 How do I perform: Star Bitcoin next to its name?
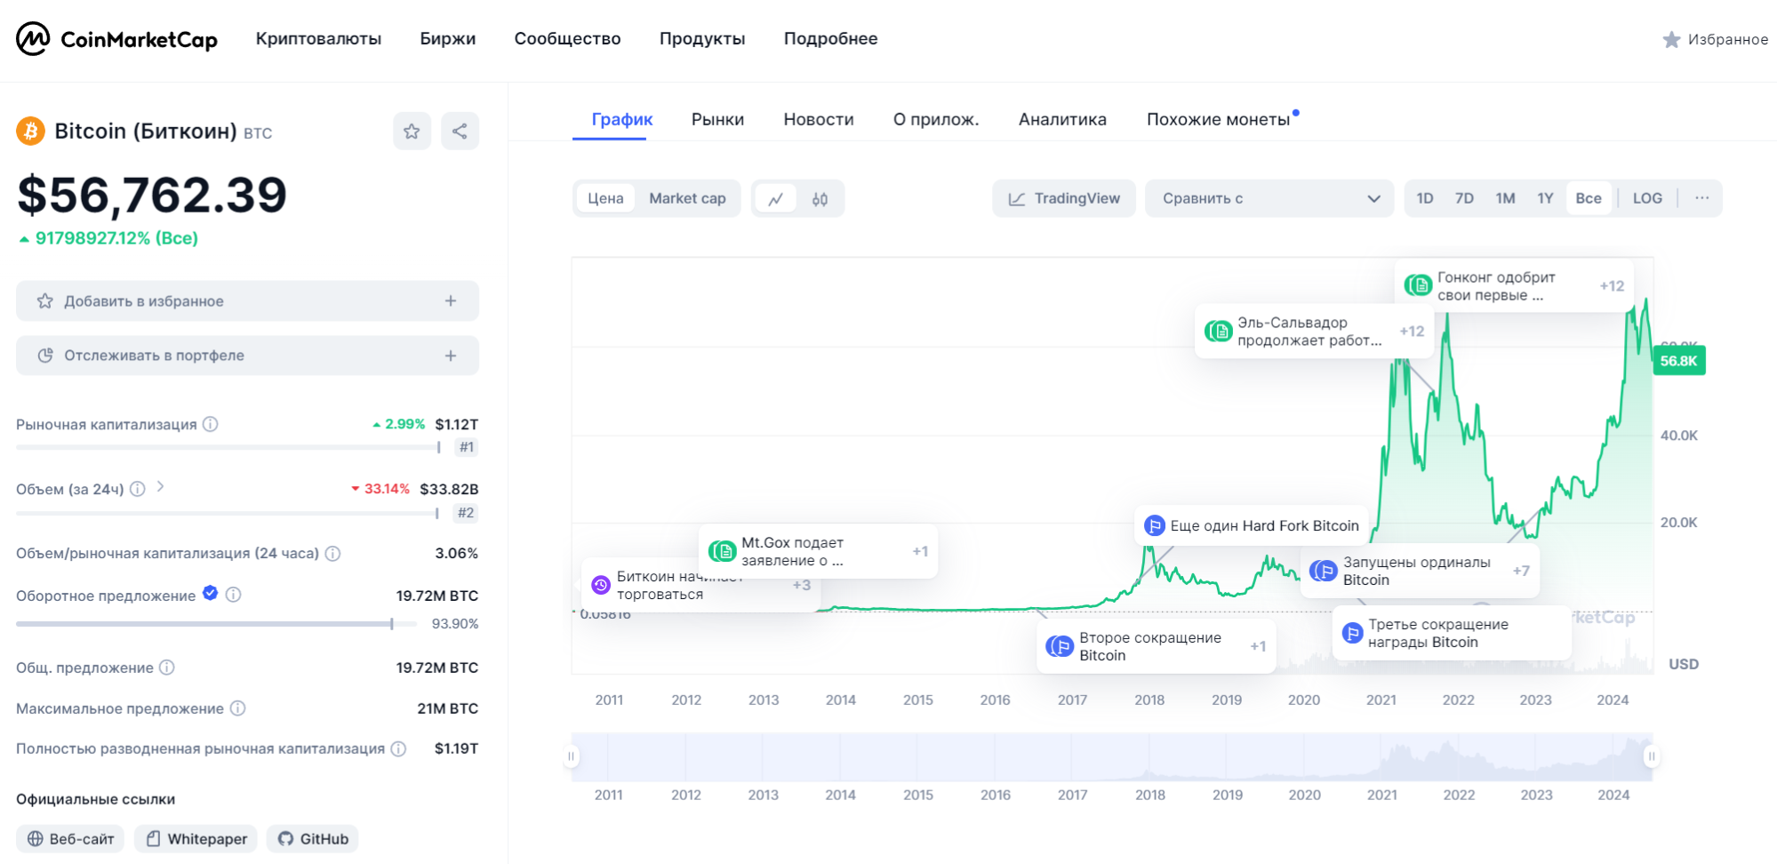[412, 131]
